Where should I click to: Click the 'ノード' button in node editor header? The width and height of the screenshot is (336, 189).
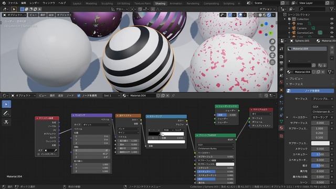[x=70, y=96]
